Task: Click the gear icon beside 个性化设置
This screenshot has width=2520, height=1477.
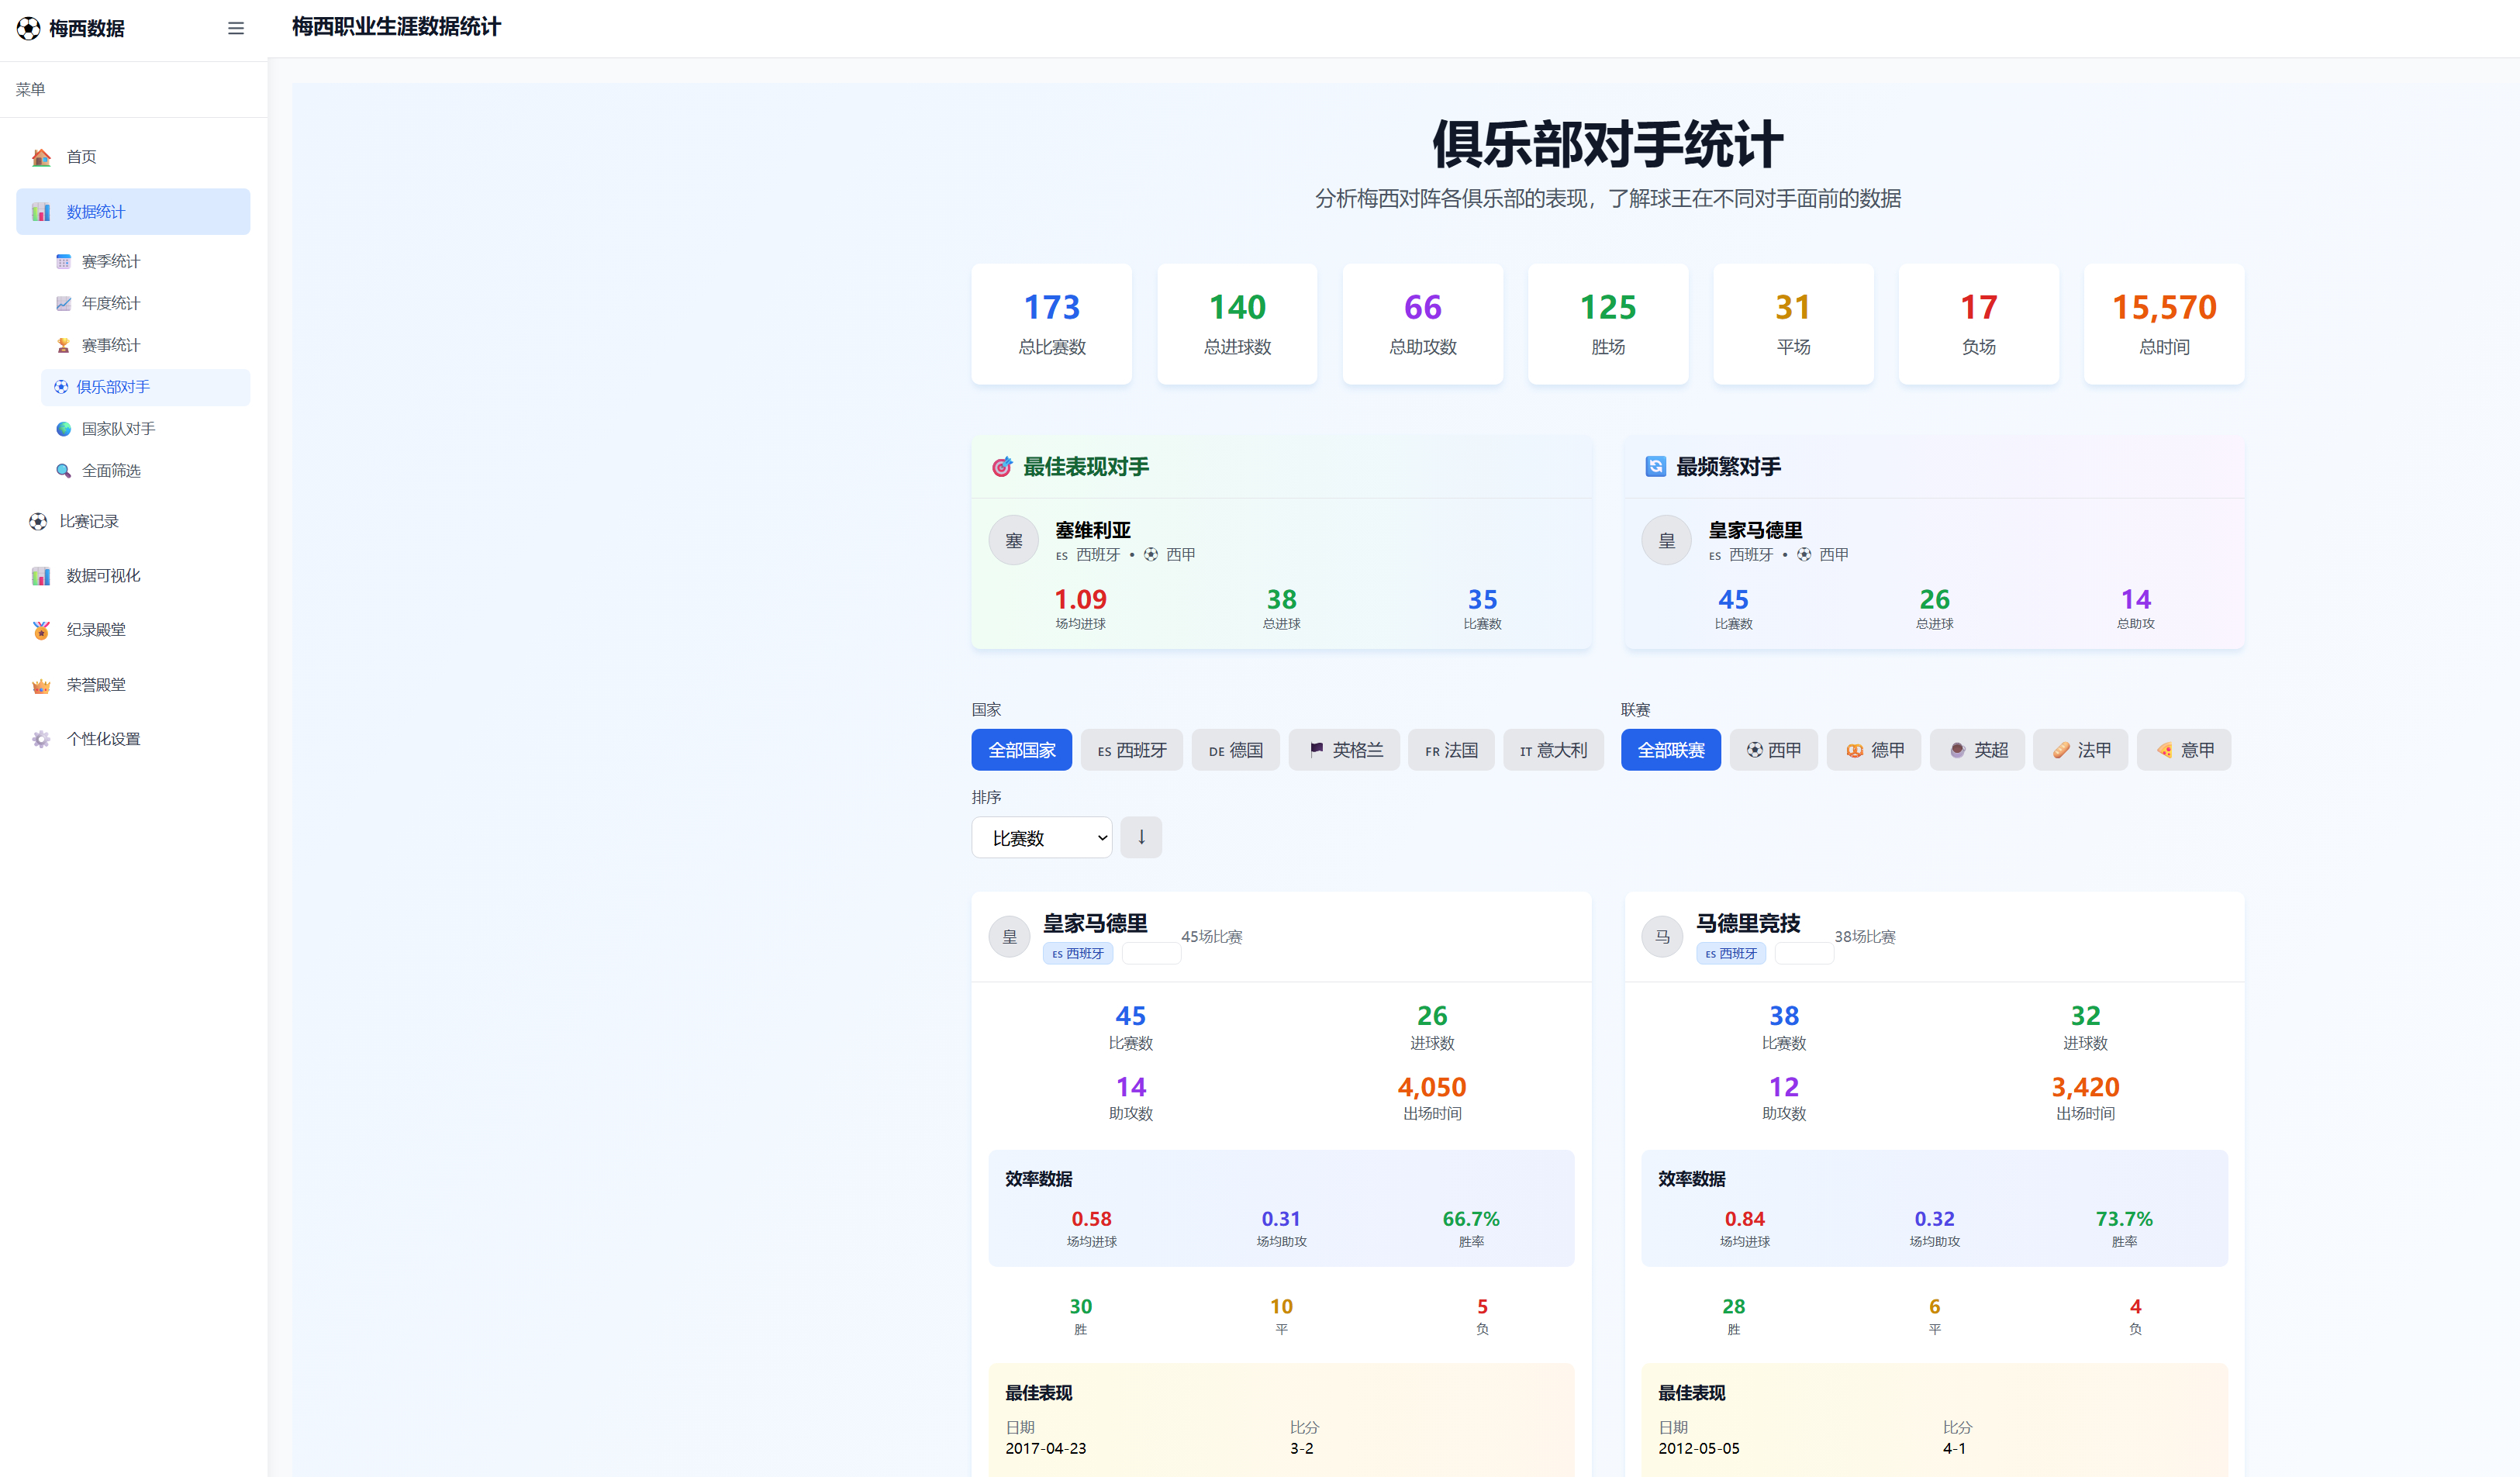Action: coord(41,740)
